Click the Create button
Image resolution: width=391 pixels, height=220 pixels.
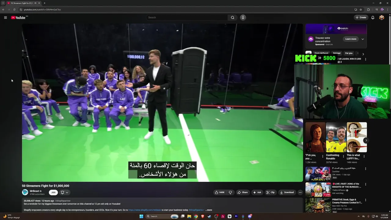point(361,17)
